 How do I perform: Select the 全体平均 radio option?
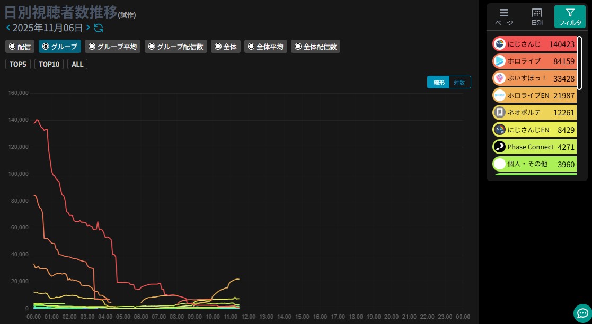tap(266, 47)
